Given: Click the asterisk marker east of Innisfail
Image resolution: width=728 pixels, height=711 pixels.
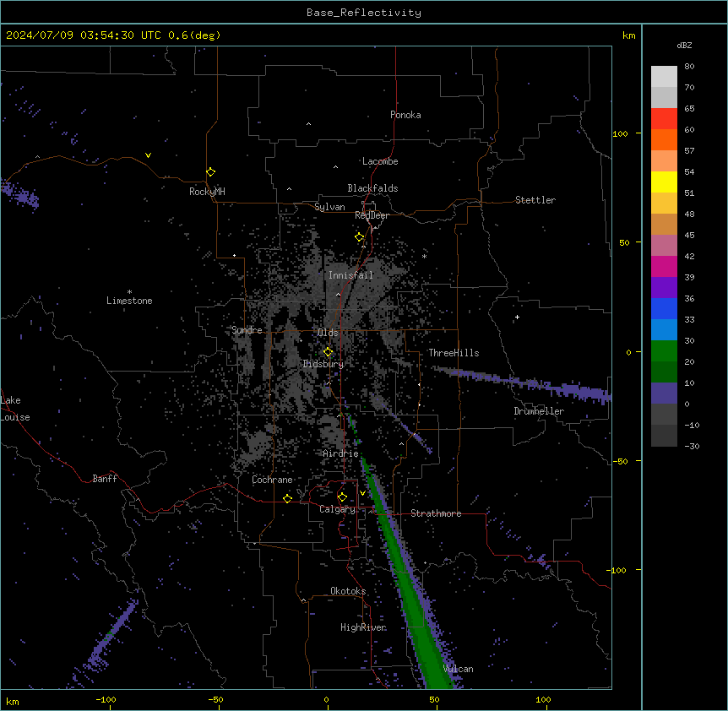Looking at the screenshot, I should (424, 256).
